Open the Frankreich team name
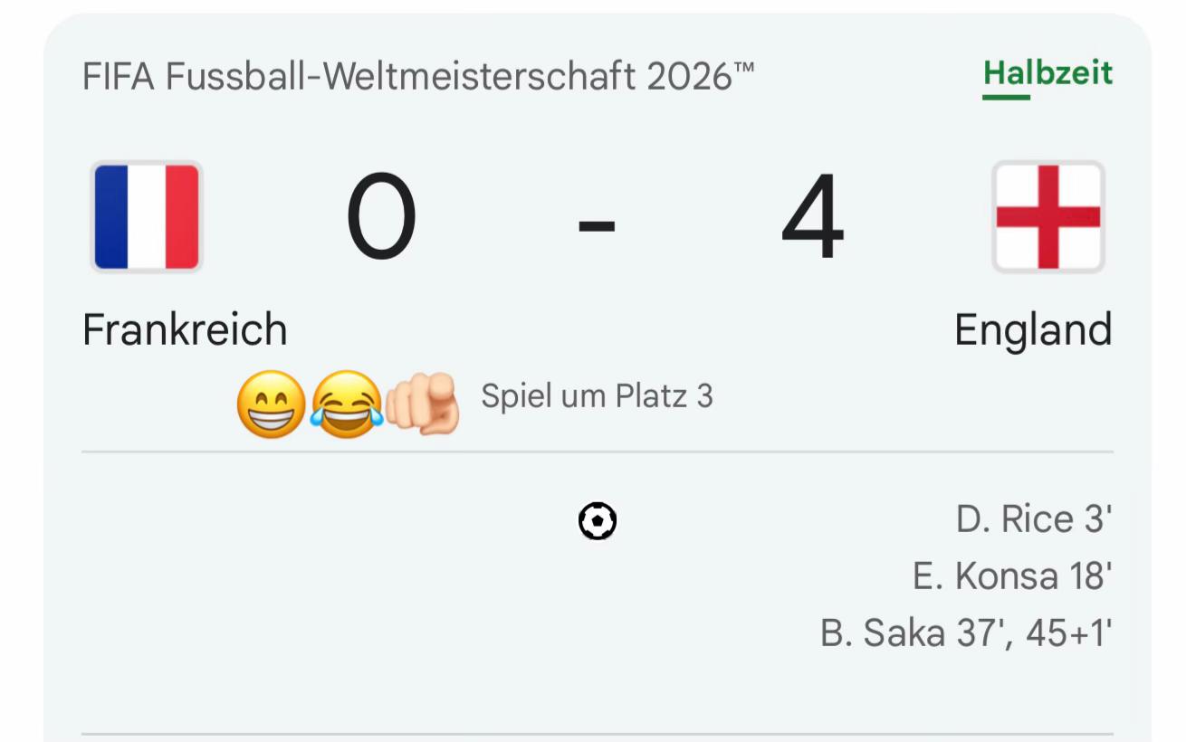Image resolution: width=1186 pixels, height=742 pixels. (185, 329)
